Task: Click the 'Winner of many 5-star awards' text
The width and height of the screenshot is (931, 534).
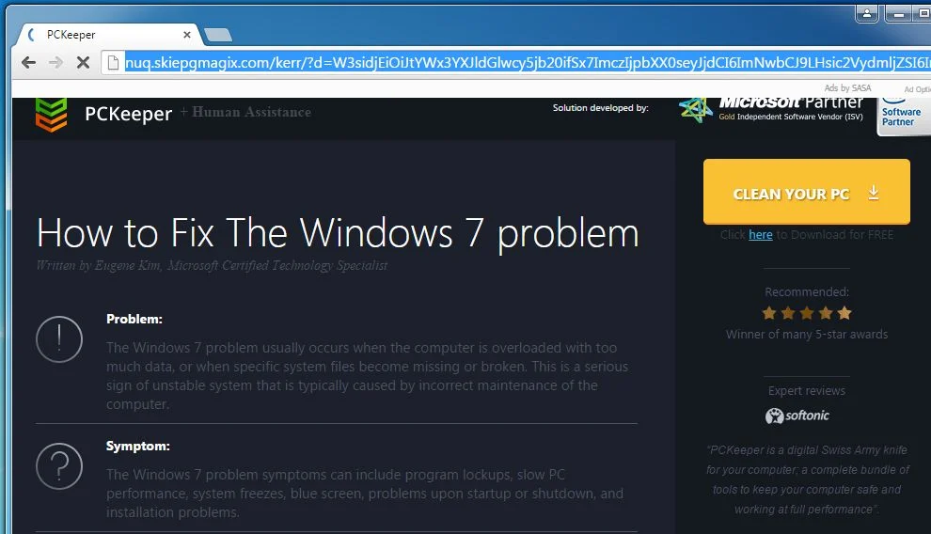Action: [806, 334]
